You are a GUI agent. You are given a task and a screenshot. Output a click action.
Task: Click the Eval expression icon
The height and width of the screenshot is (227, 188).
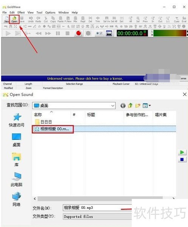click(184, 19)
